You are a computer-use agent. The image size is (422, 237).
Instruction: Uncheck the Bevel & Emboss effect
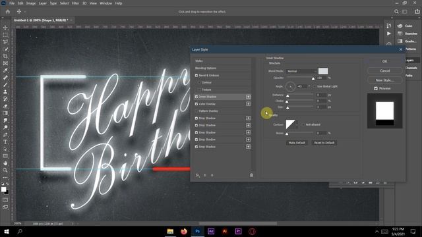pos(196,76)
